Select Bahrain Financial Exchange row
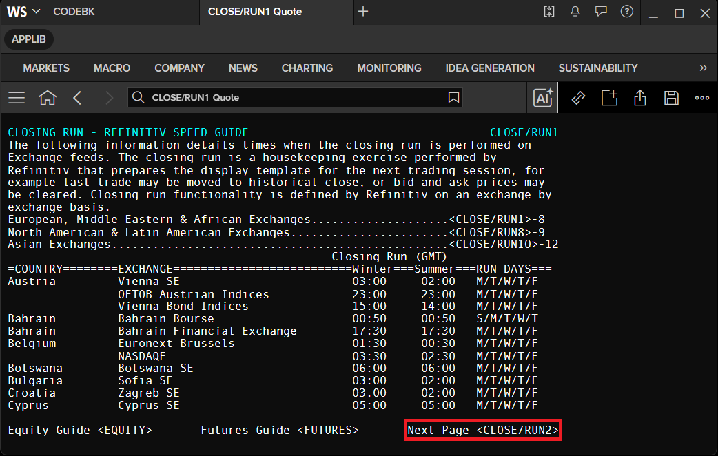Screen dimensions: 718x456 (273, 331)
